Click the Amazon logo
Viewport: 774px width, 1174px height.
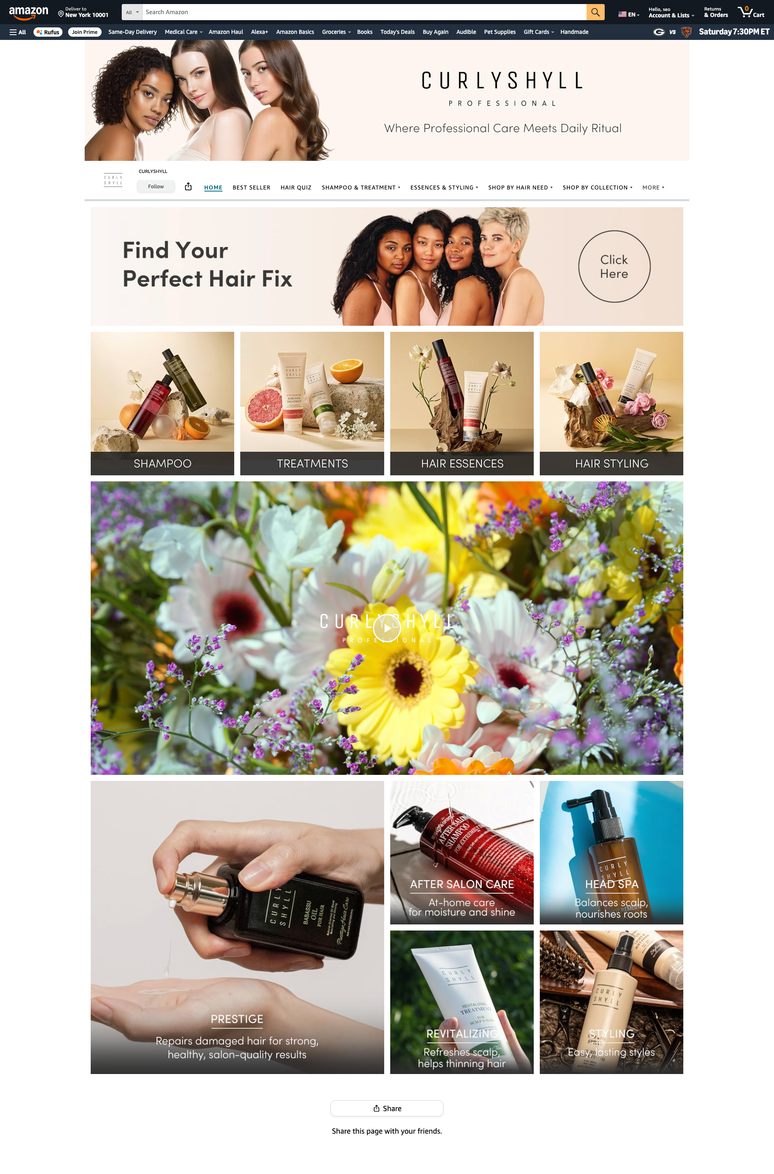pyautogui.click(x=29, y=12)
